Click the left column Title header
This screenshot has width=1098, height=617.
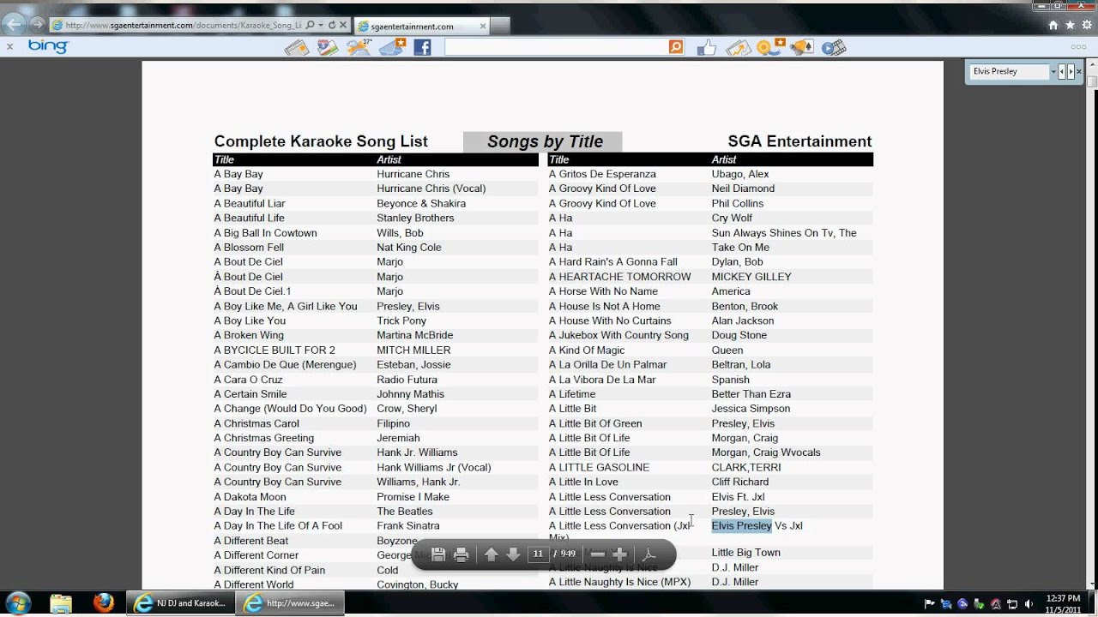tap(224, 159)
